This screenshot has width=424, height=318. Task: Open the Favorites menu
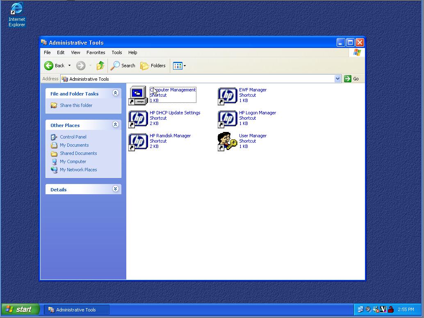(96, 52)
